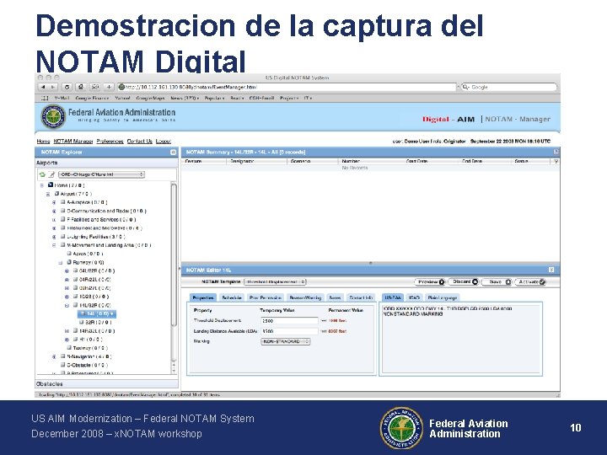Viewport: 607px width, 455px height.
Task: Follow the Home link in the navigation
Action: 43,142
